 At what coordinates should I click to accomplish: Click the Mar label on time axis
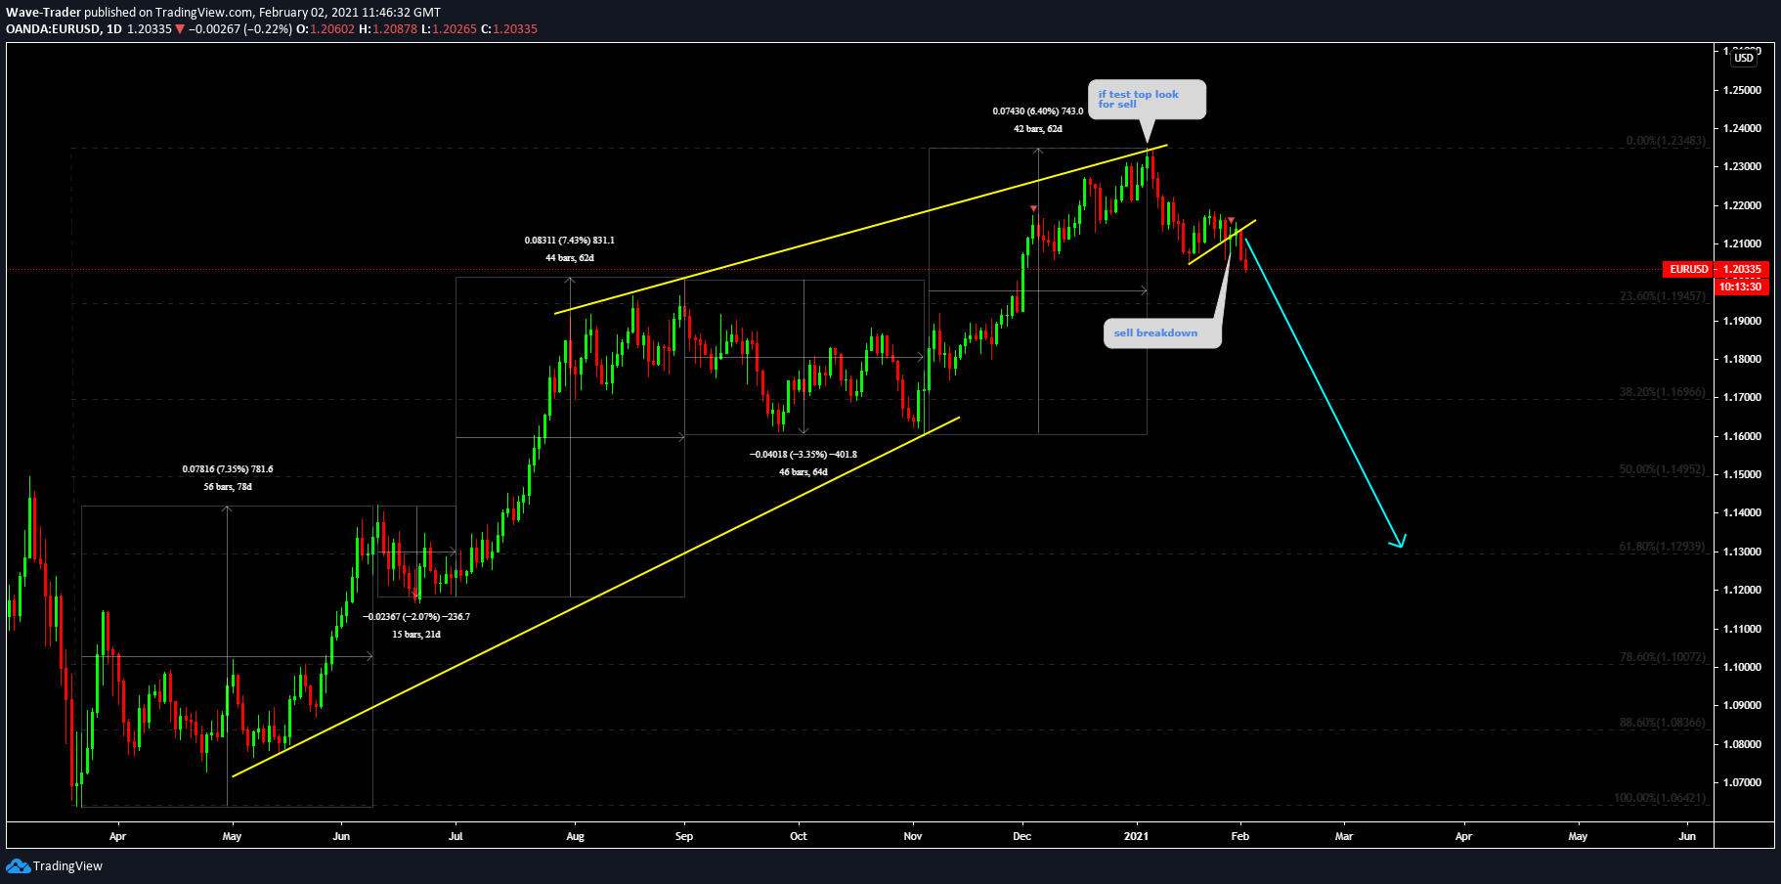click(x=1344, y=836)
